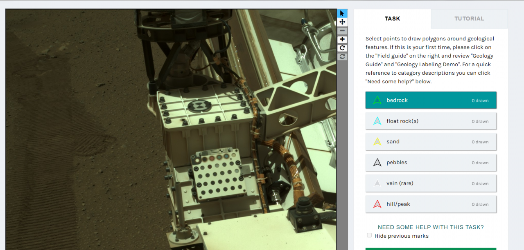The width and height of the screenshot is (524, 250).
Task: Click the circular target on the rover image
Action: point(199,105)
